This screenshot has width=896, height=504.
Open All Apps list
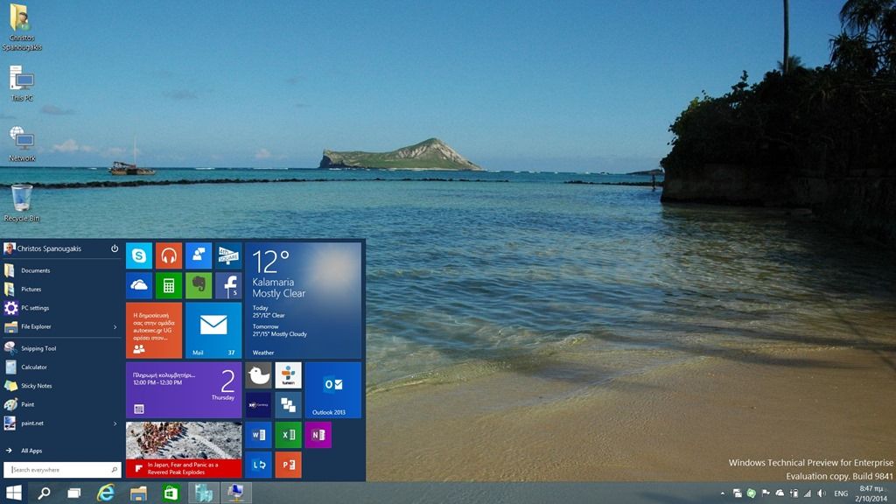31,451
